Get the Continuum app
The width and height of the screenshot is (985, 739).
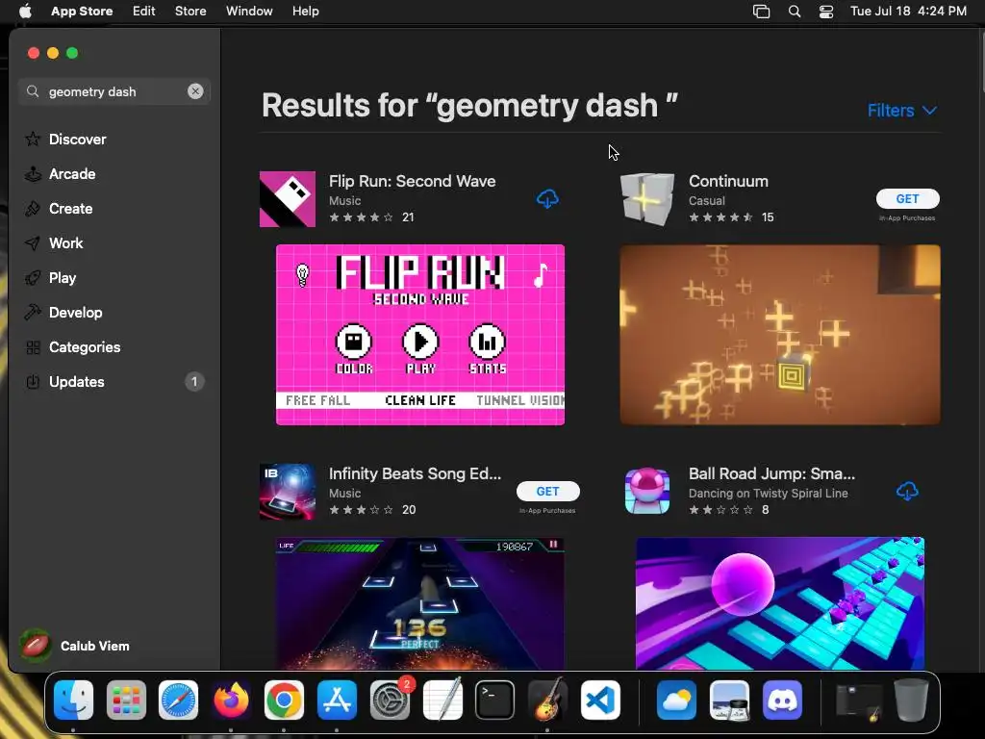point(908,198)
